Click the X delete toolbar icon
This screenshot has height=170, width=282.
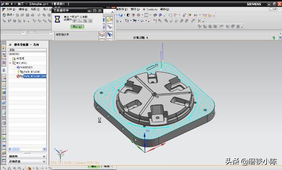[x=199, y=21]
